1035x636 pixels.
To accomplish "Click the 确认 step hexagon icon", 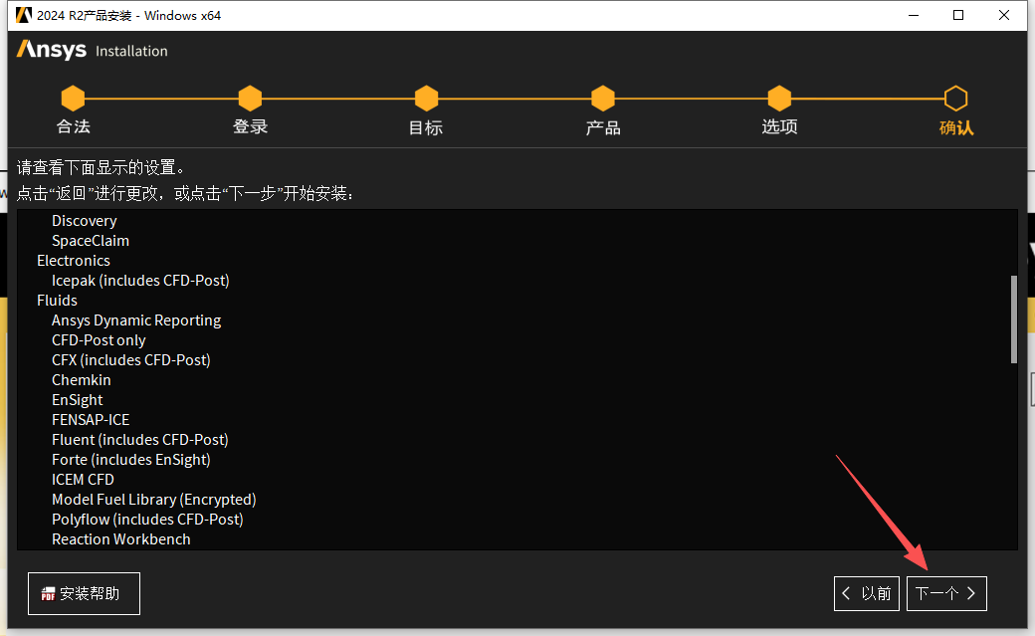I will tap(955, 100).
